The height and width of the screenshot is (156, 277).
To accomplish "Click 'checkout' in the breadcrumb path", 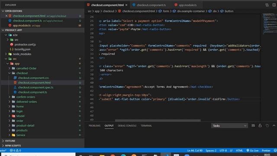I will click(x=109, y=11).
